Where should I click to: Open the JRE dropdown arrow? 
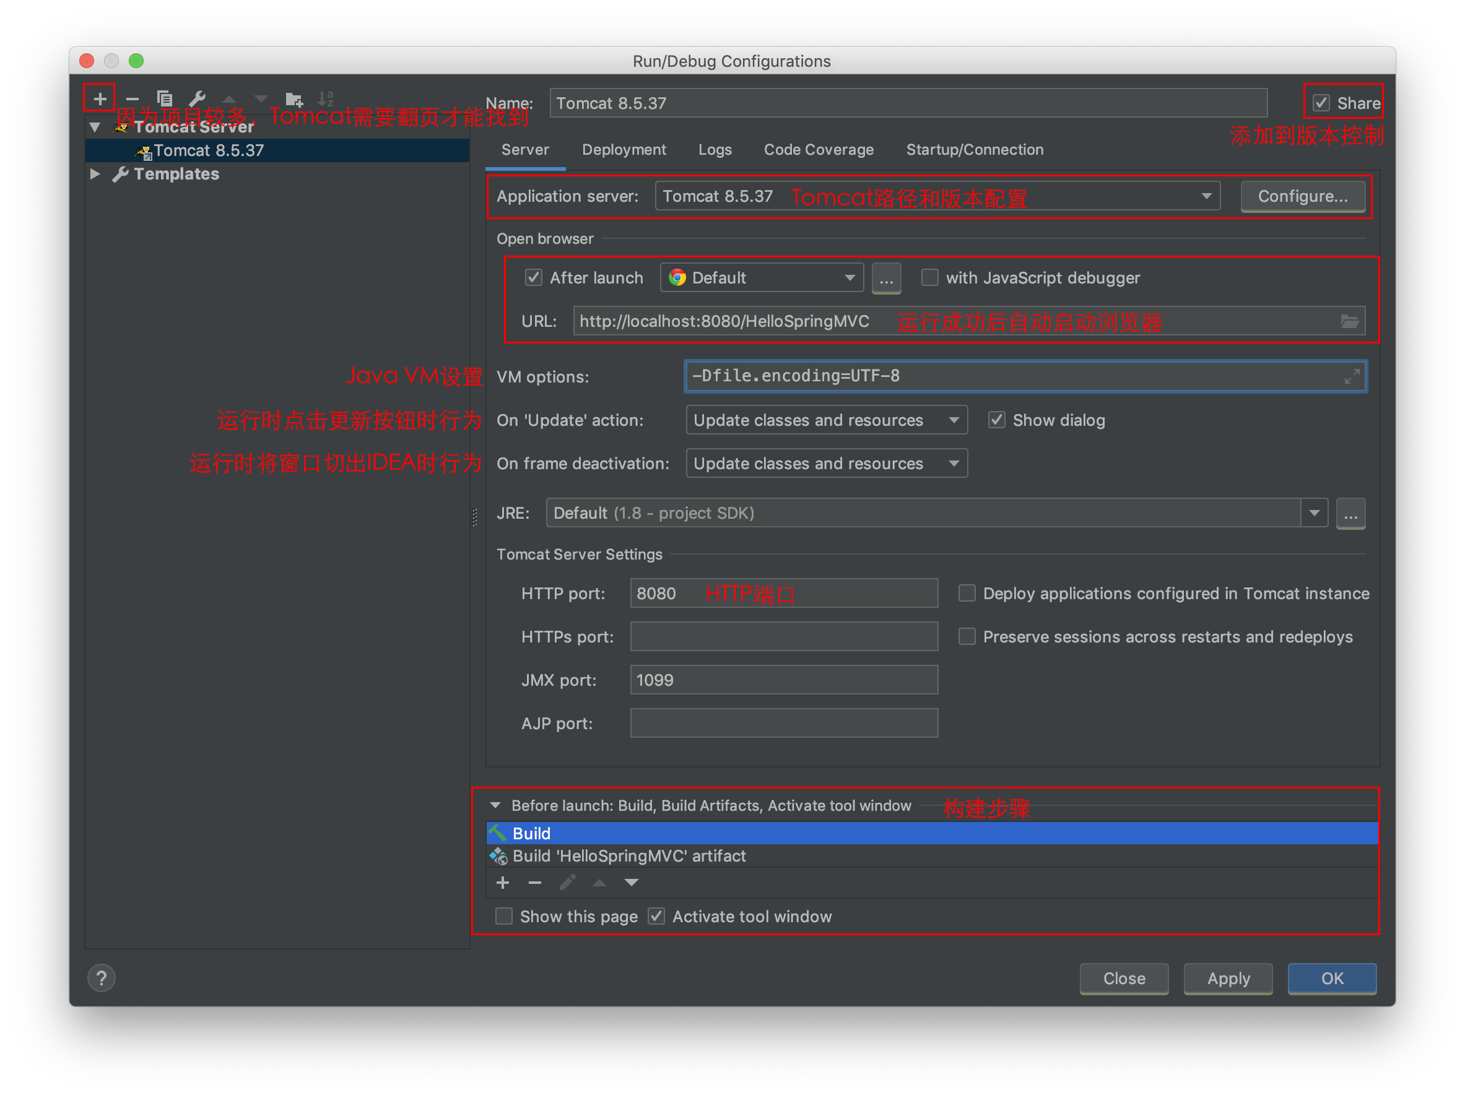pos(1314,514)
